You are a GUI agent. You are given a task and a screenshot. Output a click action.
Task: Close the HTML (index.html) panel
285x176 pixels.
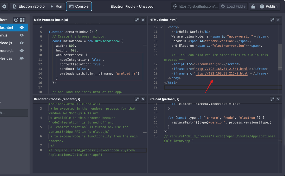(278, 20)
